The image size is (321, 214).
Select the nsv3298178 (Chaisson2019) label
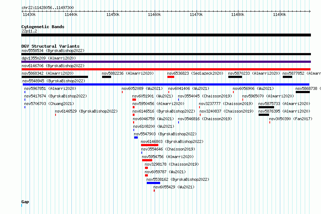172,164
